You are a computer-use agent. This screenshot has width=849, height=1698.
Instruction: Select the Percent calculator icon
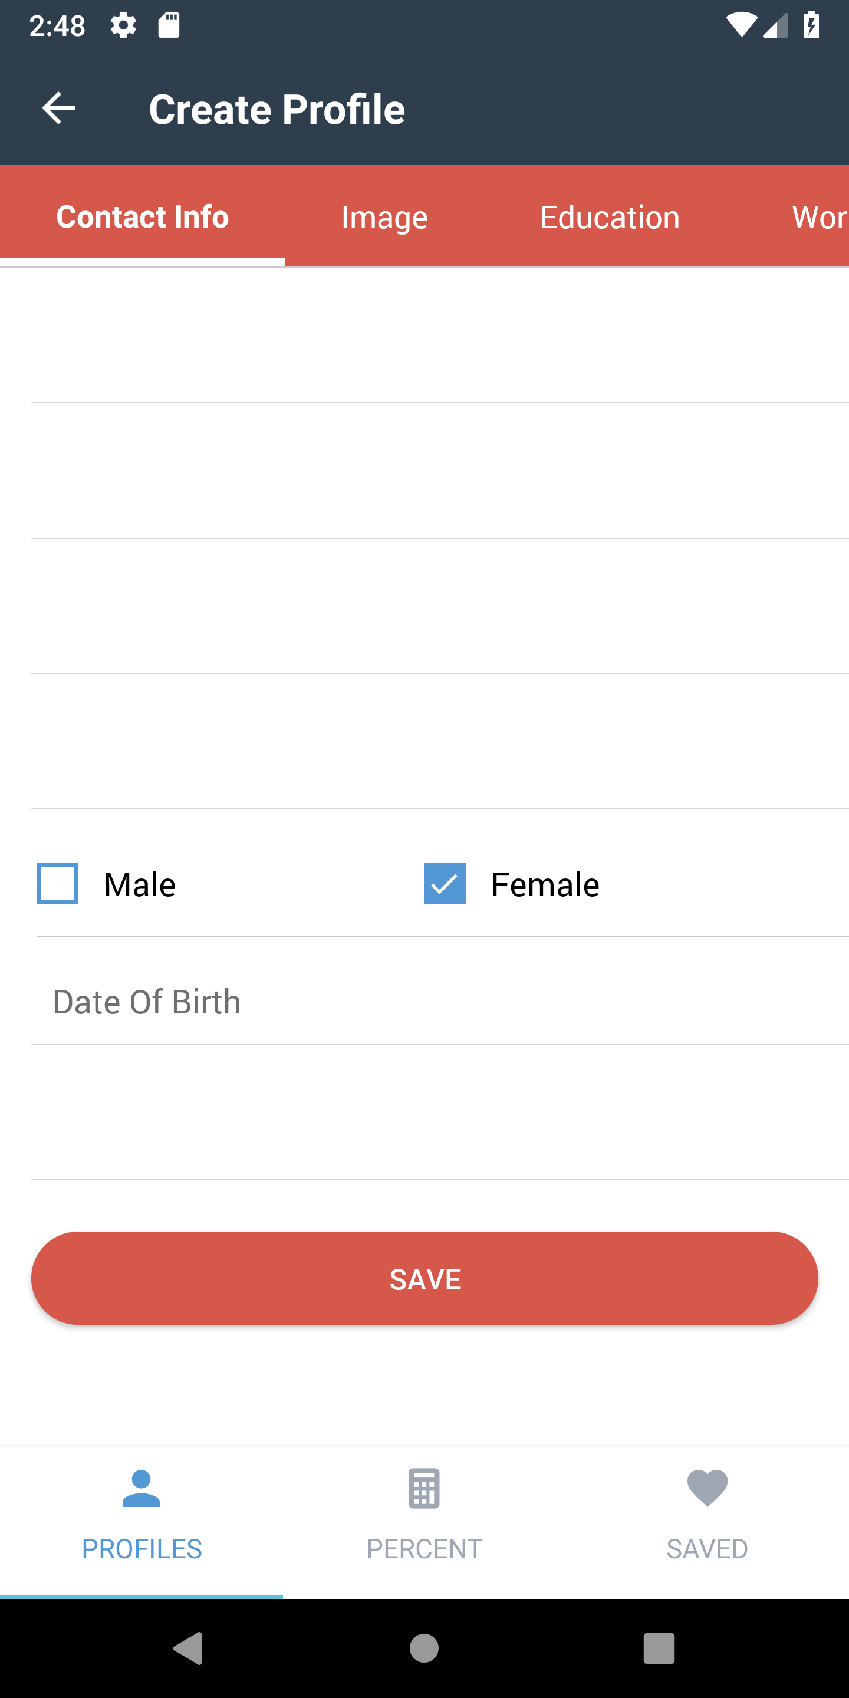424,1488
